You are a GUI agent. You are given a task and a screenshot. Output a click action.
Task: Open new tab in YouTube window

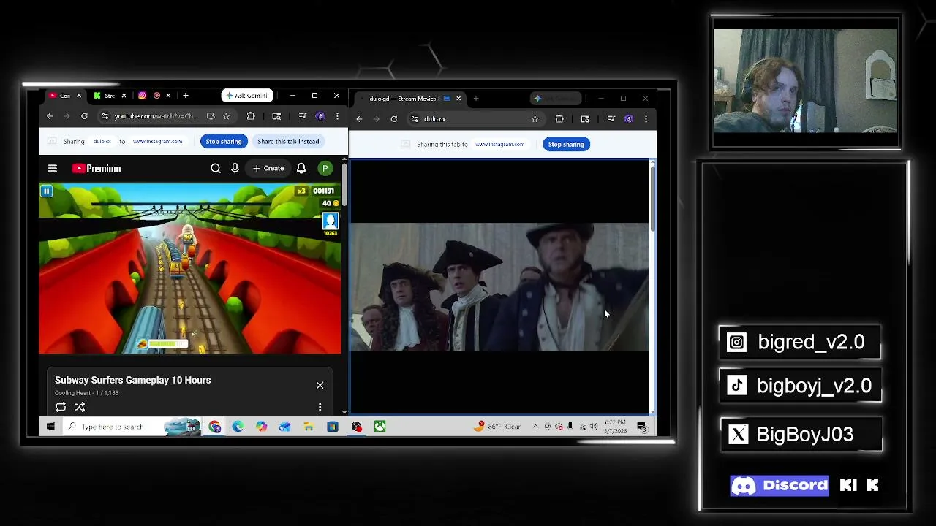186,96
